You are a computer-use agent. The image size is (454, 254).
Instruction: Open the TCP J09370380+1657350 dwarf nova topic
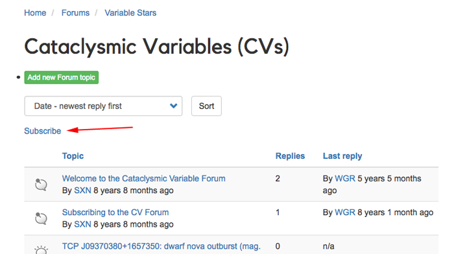pyautogui.click(x=161, y=246)
